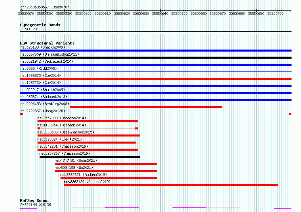The image size is (301, 212).
Task: Click the black bar under nsv5557509
Action: pyautogui.click(x=156, y=58)
